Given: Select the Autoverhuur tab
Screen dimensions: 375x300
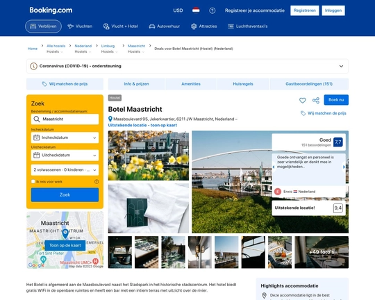Looking at the screenshot, I should 165,26.
